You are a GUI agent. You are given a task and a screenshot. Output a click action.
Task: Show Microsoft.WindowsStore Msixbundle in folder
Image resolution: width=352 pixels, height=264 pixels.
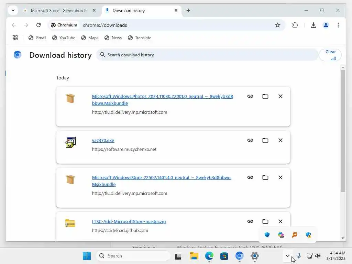(265, 177)
